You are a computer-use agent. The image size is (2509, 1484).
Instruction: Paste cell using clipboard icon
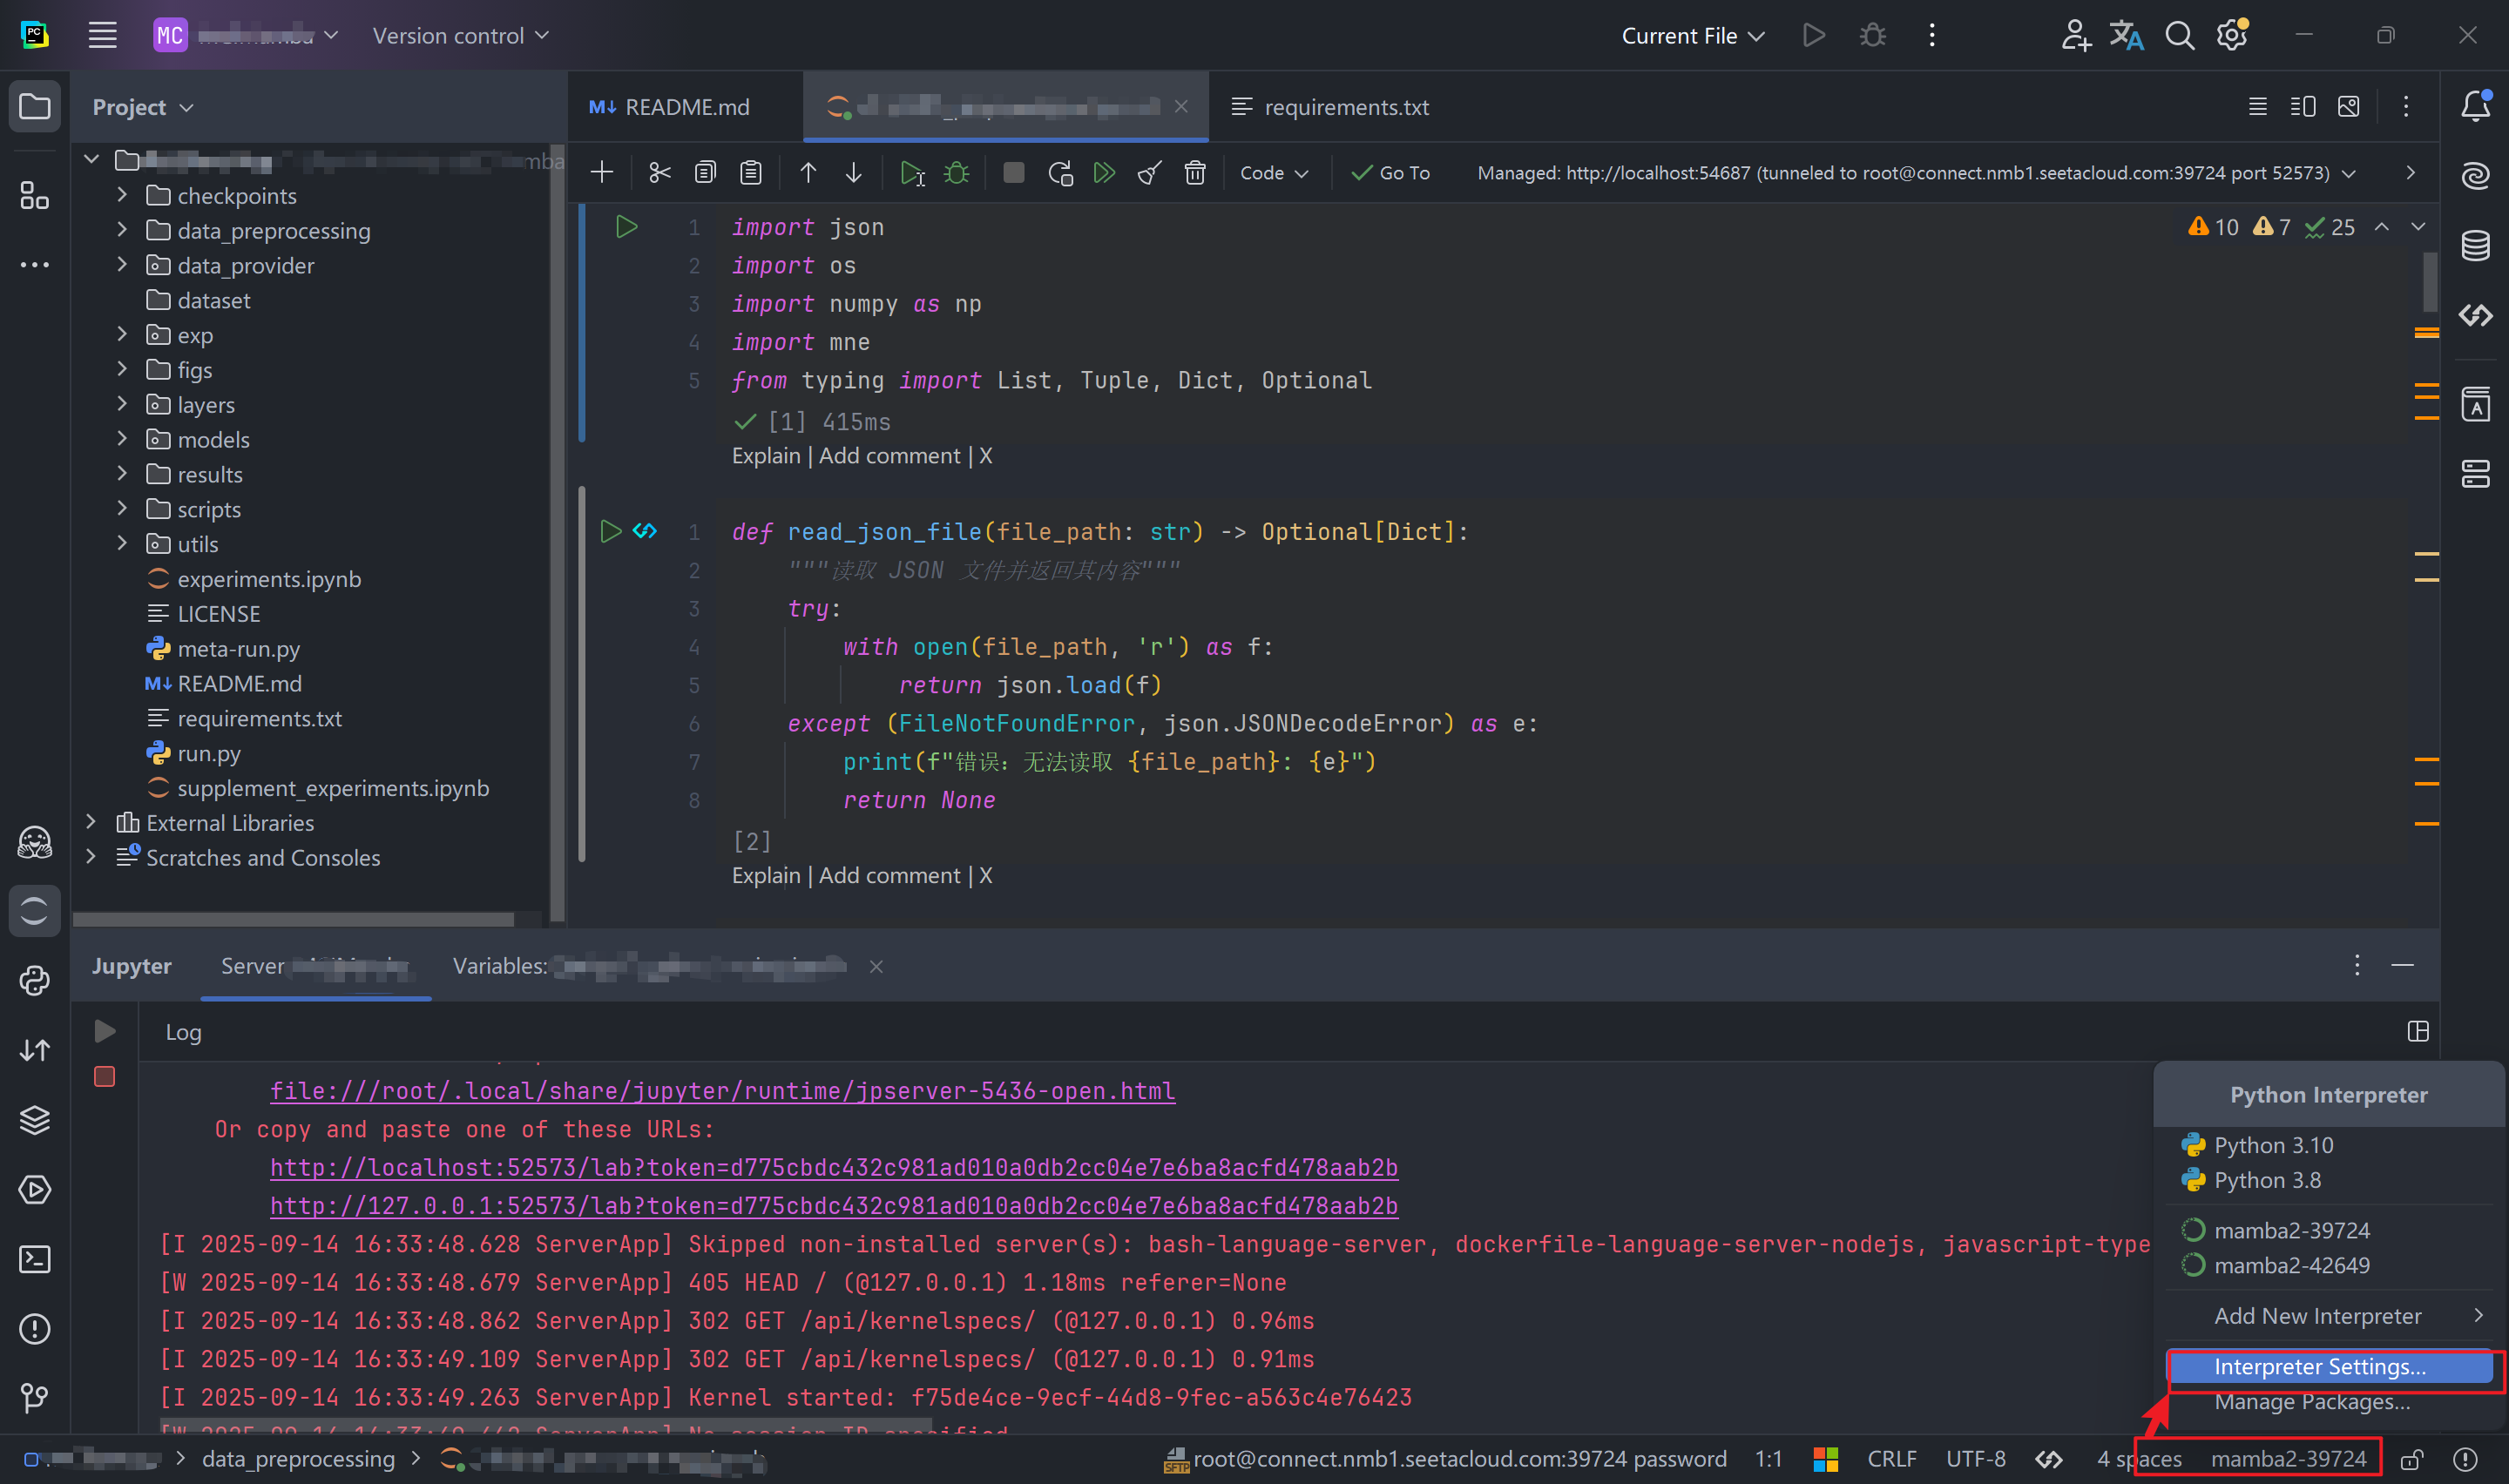(751, 173)
